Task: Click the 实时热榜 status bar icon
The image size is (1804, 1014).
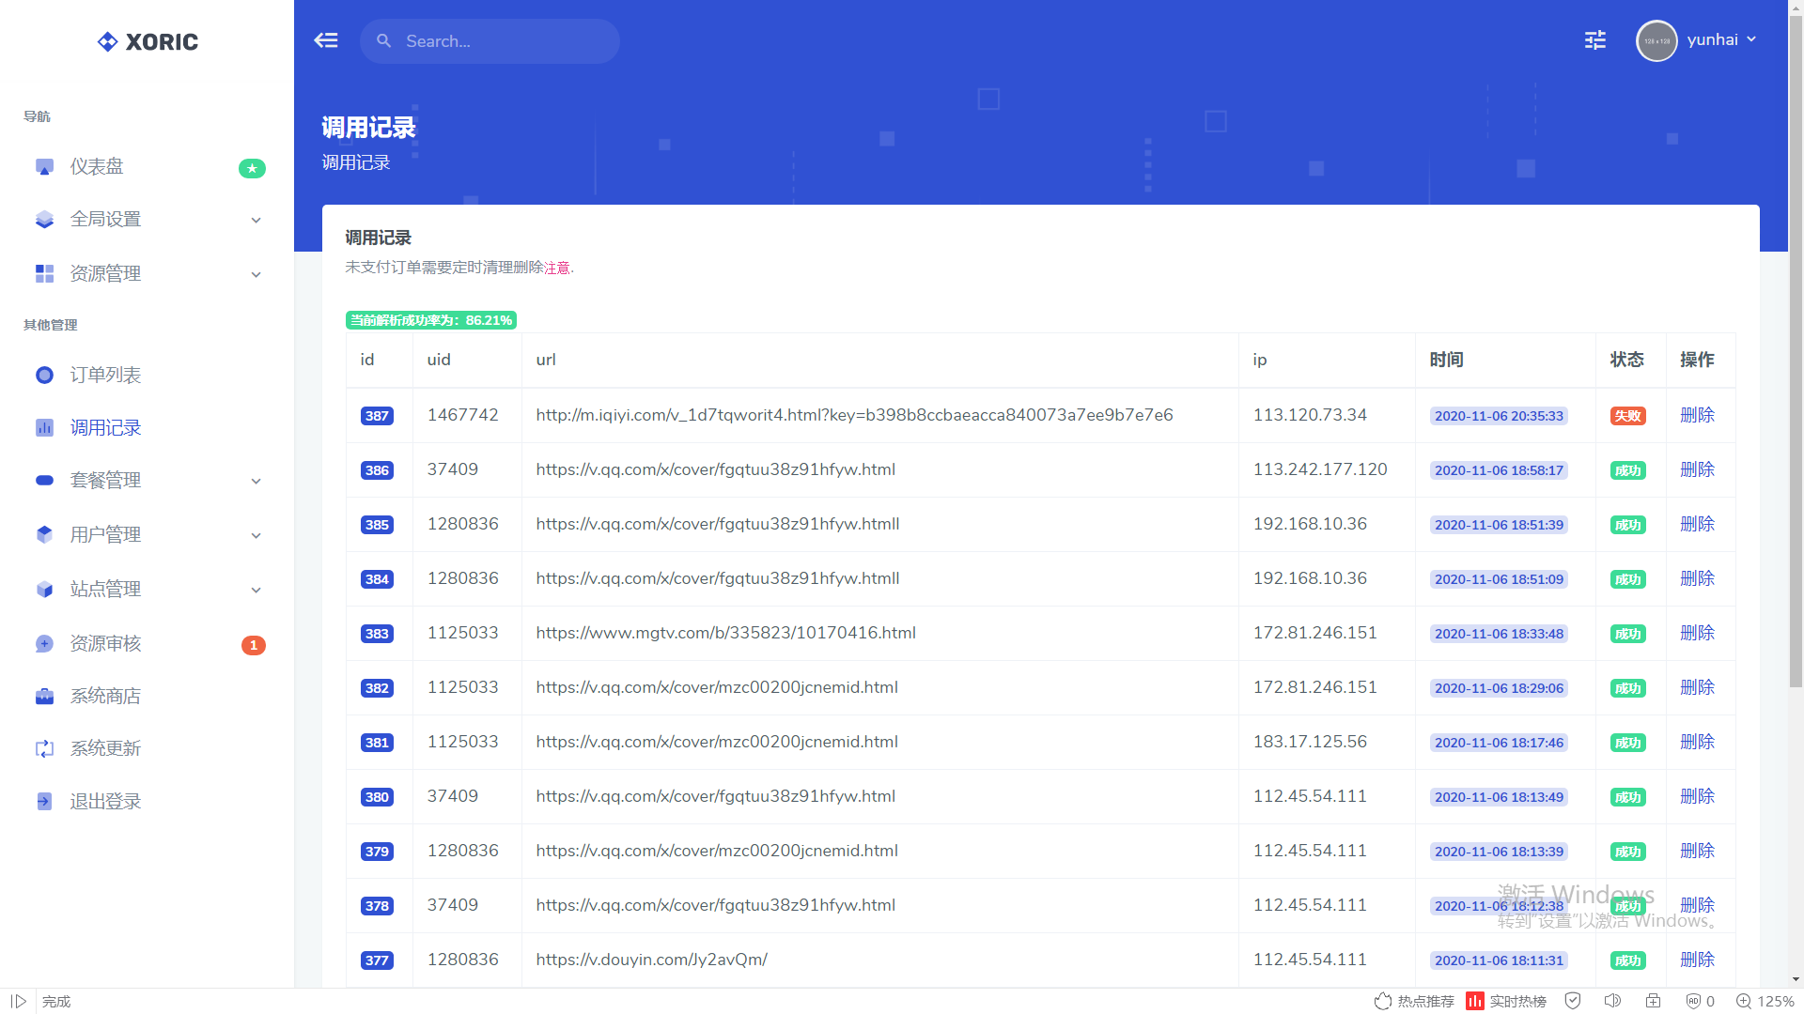Action: pos(1475,1001)
